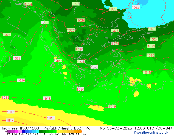
Task: Click the 1028 label inside the cyan area
Action: click(136, 7)
